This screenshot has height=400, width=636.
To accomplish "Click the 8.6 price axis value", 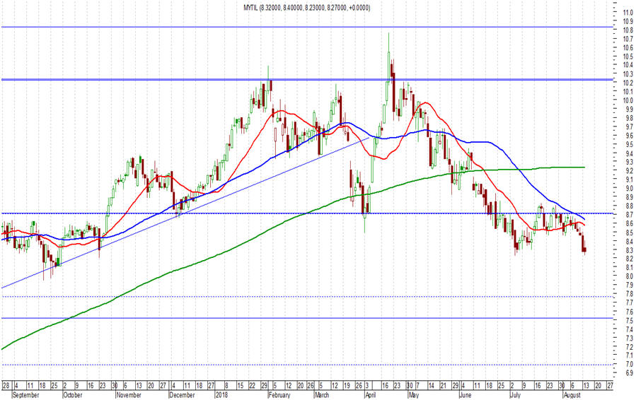I will point(630,223).
